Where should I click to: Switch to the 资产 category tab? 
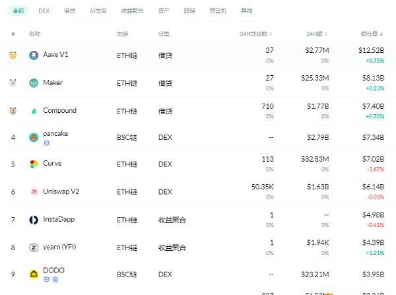(164, 11)
